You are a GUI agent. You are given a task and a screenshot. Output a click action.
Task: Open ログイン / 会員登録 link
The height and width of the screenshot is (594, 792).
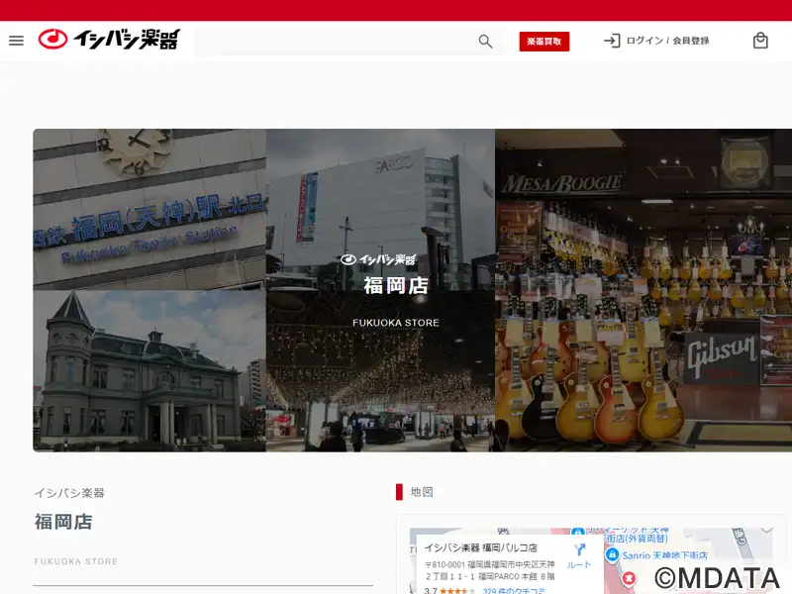coord(667,41)
